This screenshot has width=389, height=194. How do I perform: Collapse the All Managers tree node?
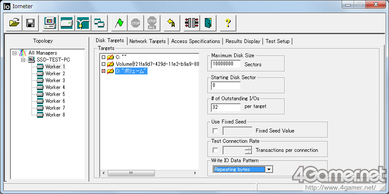(14, 53)
